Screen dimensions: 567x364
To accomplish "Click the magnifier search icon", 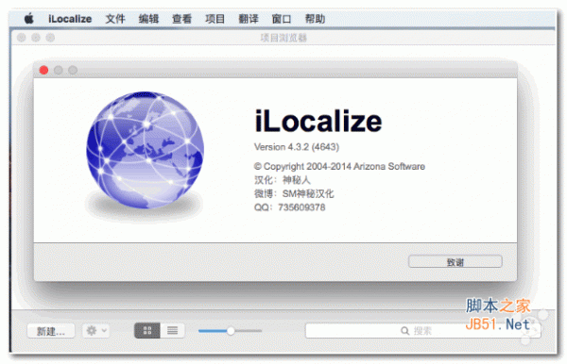I will (404, 331).
